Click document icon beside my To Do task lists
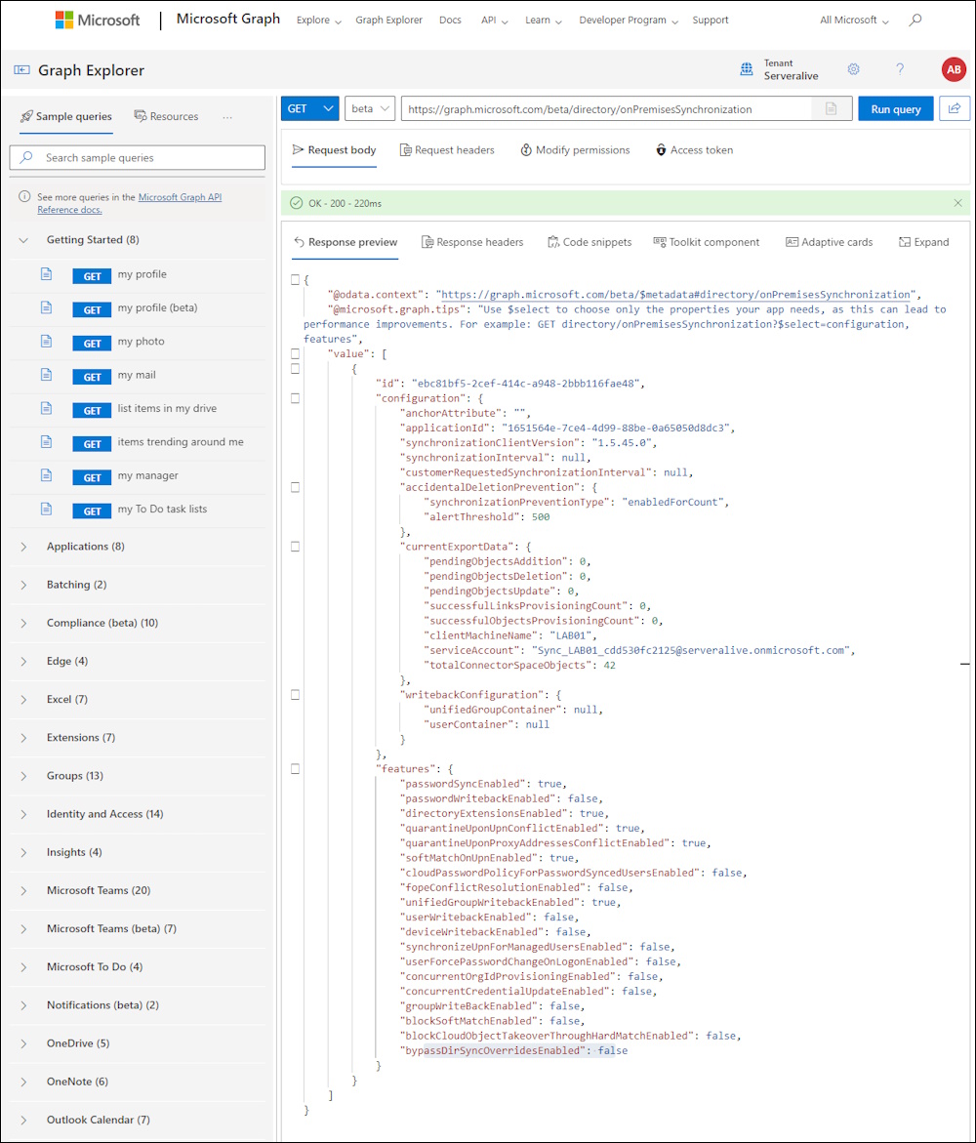976x1143 pixels. coord(47,509)
